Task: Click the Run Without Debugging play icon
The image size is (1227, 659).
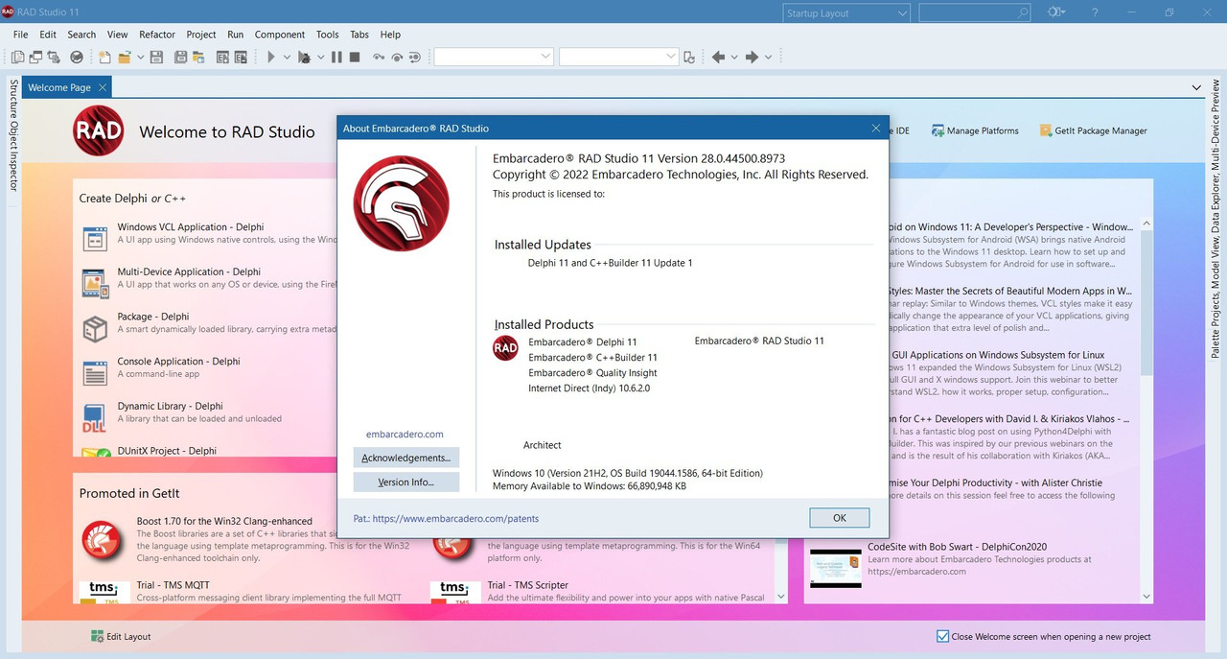Action: coord(271,58)
